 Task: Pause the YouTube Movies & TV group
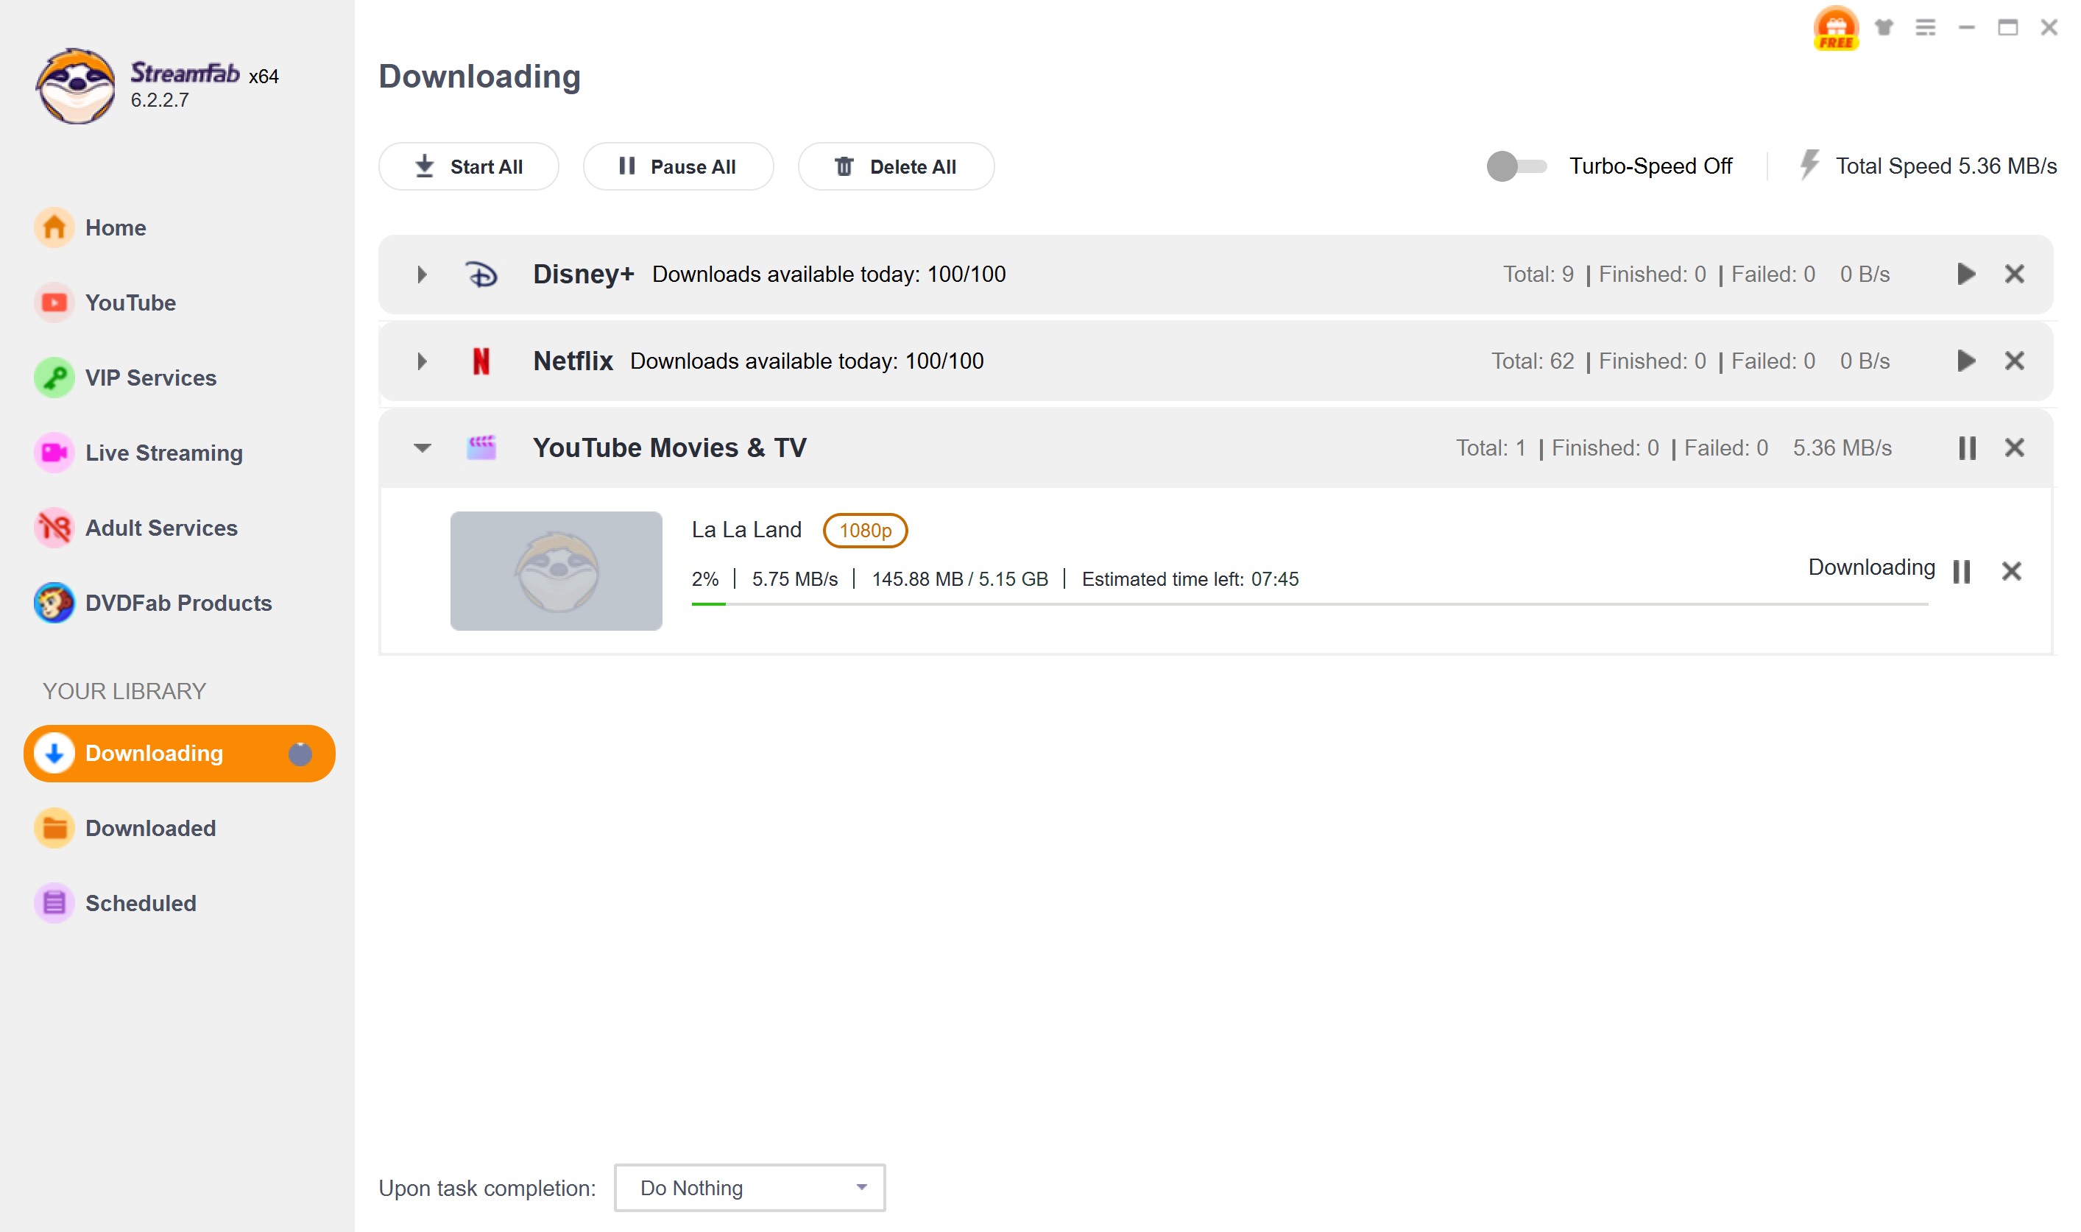click(x=1966, y=447)
